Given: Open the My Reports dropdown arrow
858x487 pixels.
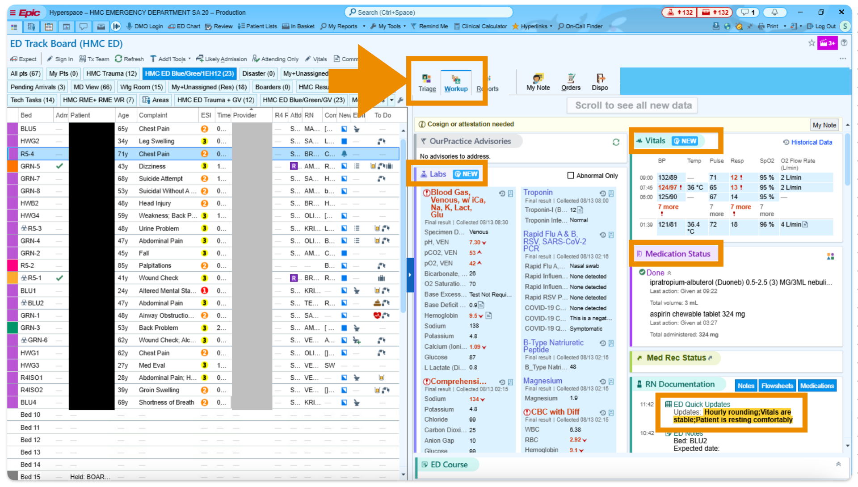Looking at the screenshot, I should (364, 26).
